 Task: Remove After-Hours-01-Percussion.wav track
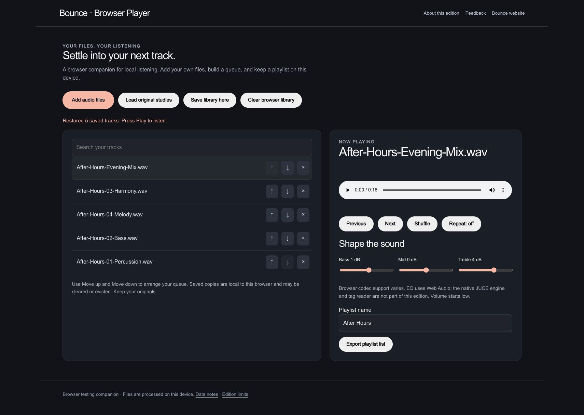tap(303, 262)
